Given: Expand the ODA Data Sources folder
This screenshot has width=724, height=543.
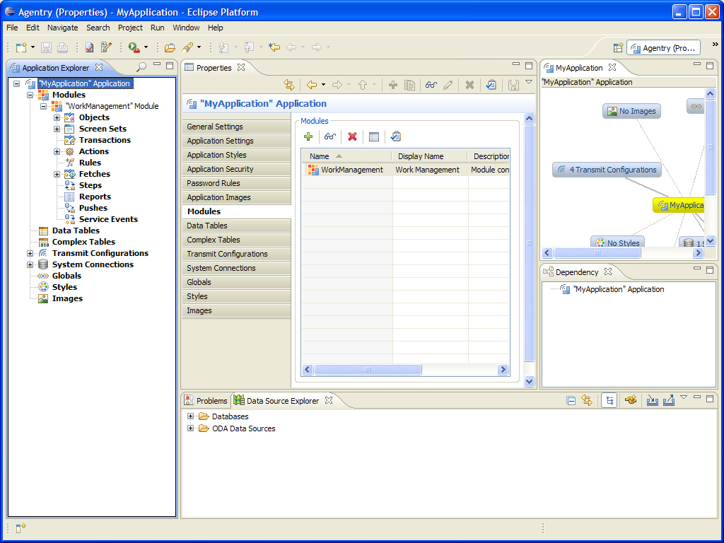Looking at the screenshot, I should [x=190, y=428].
